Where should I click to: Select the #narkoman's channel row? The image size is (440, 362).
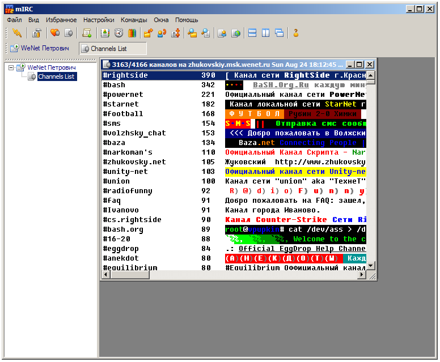click(234, 152)
